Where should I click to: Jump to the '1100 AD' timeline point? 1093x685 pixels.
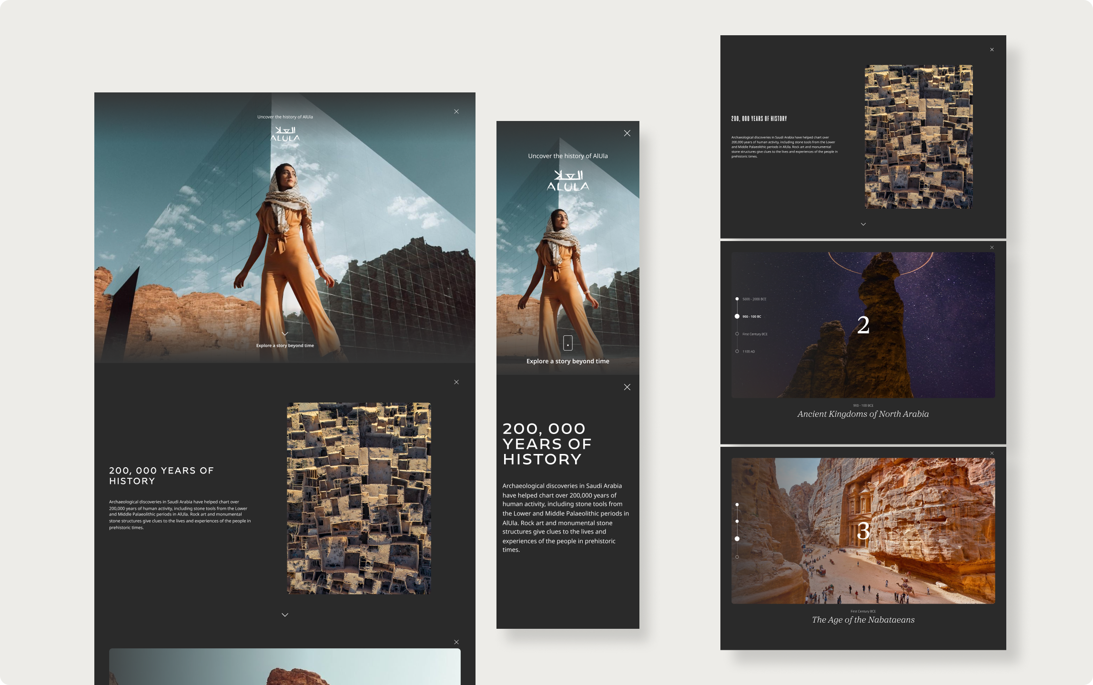click(x=737, y=352)
